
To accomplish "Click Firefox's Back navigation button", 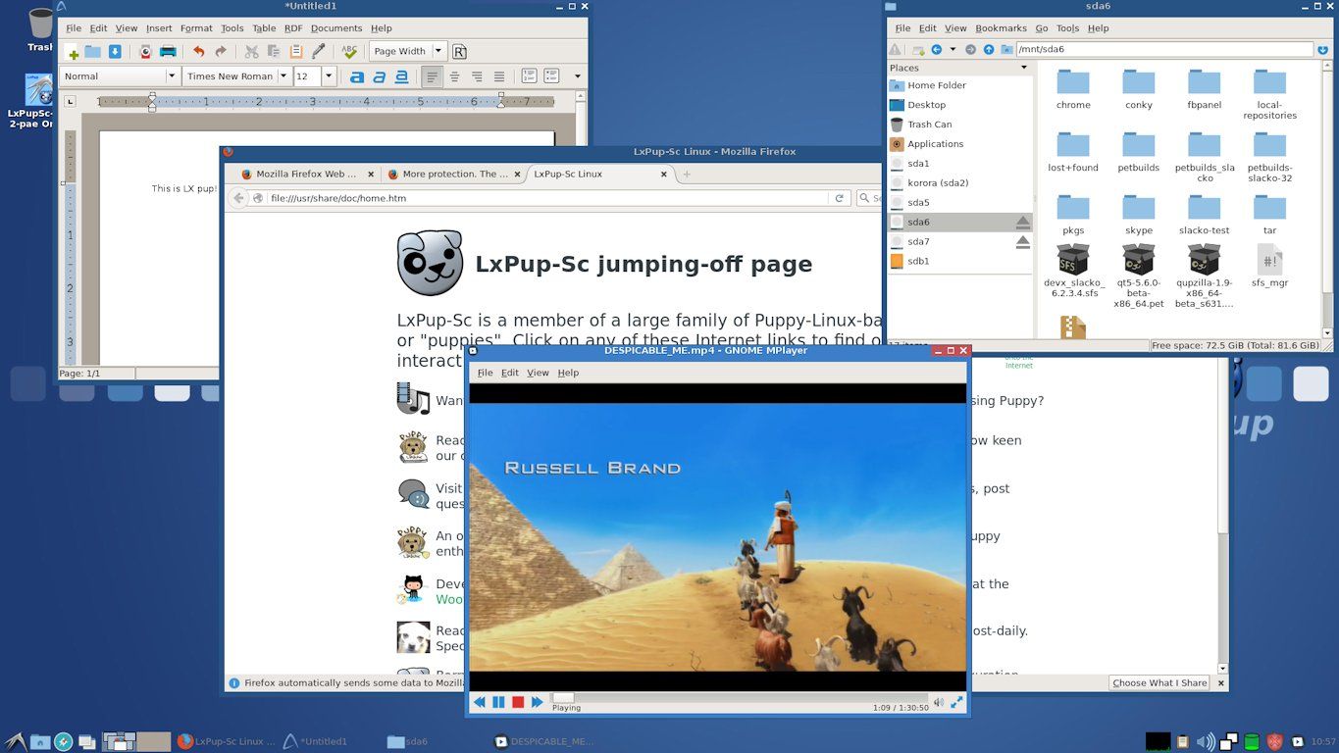I will pyautogui.click(x=238, y=197).
